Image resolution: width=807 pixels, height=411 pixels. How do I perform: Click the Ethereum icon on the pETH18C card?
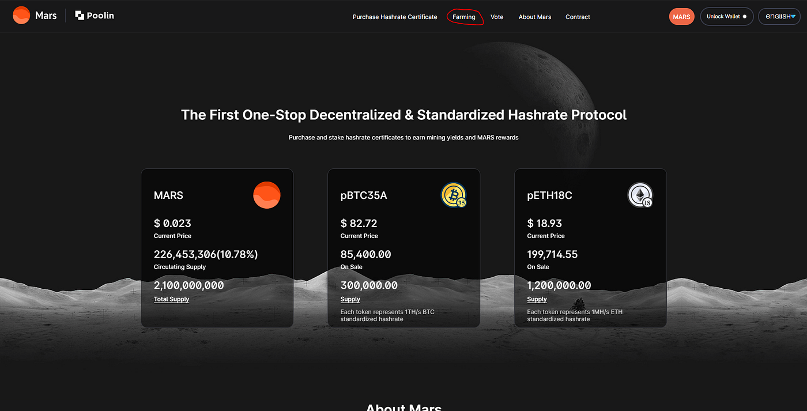point(640,195)
